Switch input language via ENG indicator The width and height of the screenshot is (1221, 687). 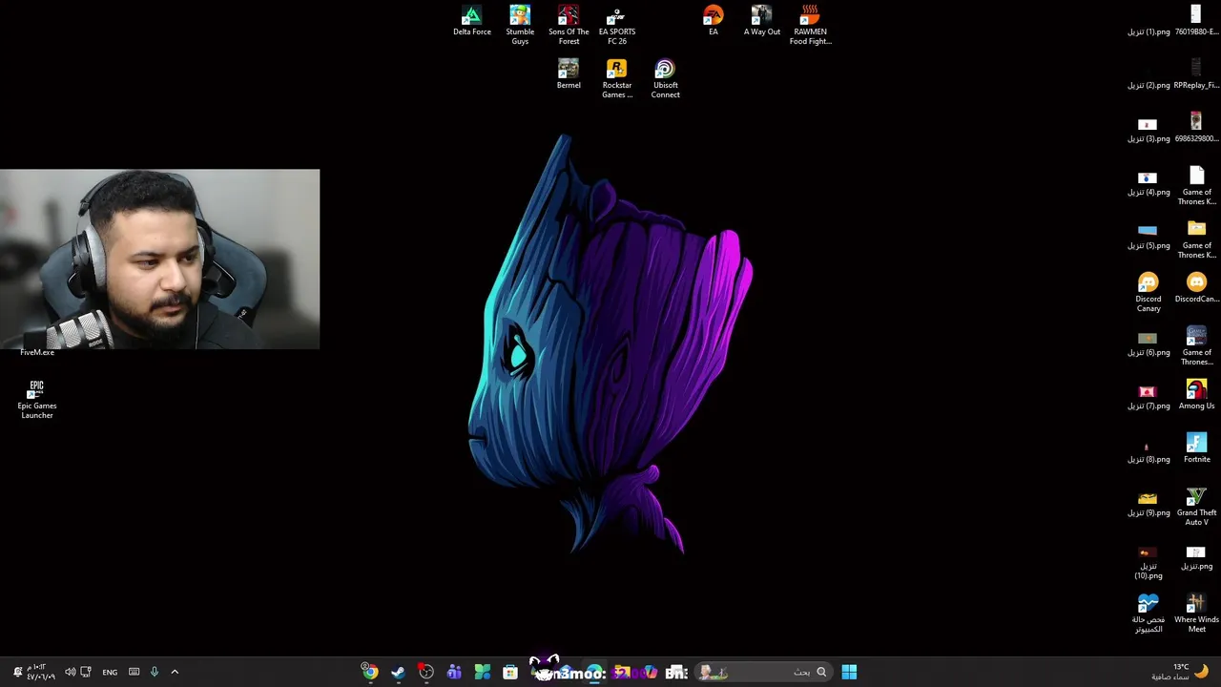(110, 672)
